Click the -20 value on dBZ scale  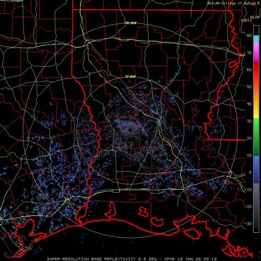point(248,206)
